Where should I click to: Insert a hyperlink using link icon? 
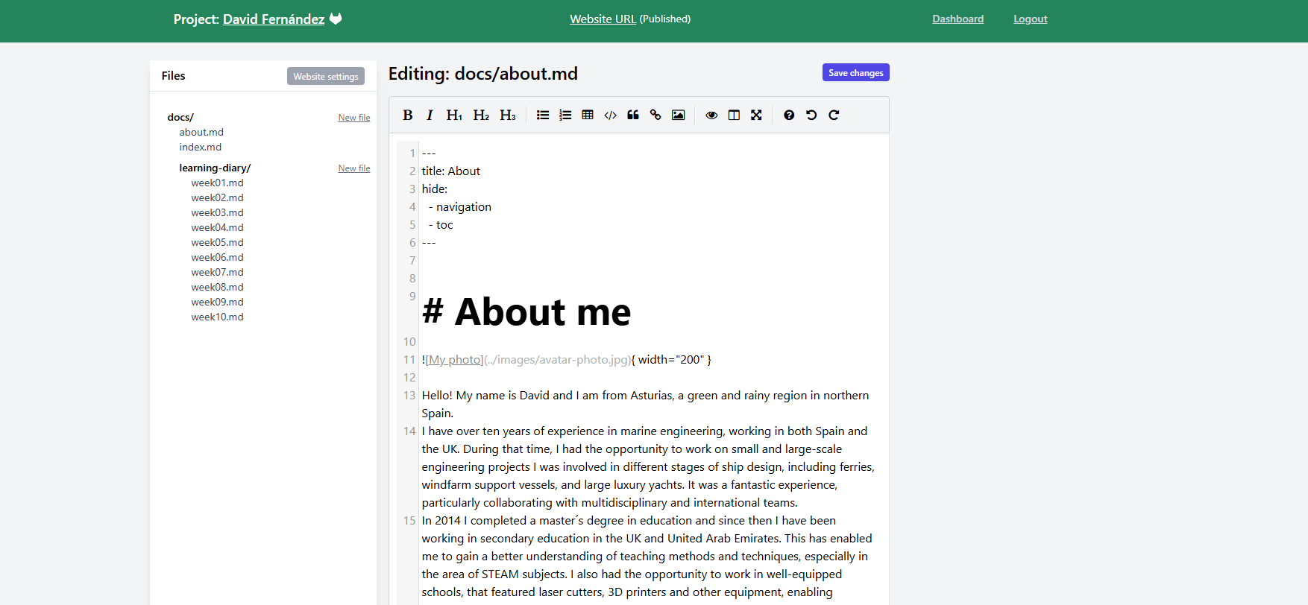(655, 115)
